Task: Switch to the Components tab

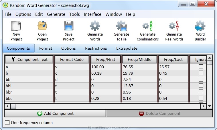Action: pyautogui.click(x=19, y=48)
